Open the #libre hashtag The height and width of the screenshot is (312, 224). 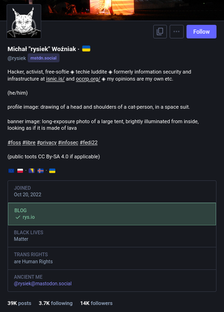click(29, 143)
